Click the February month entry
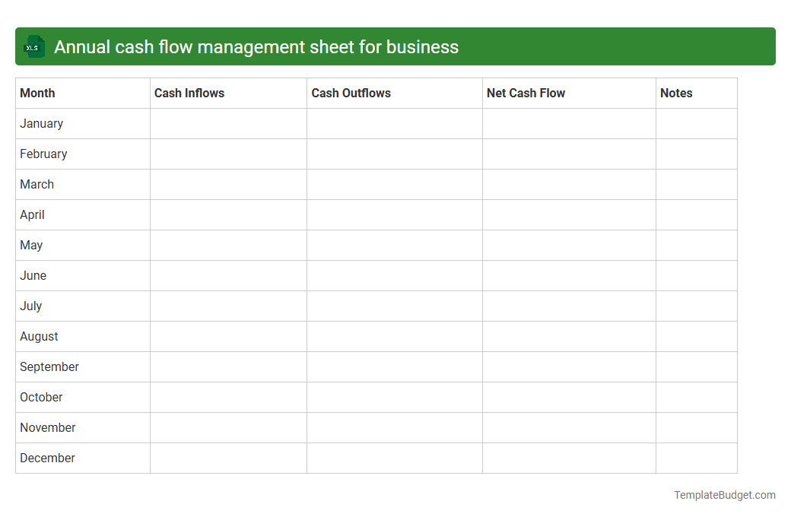 43,154
